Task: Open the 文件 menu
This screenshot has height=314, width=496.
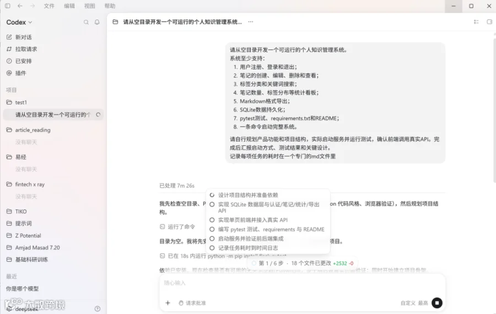Action: pos(49,6)
